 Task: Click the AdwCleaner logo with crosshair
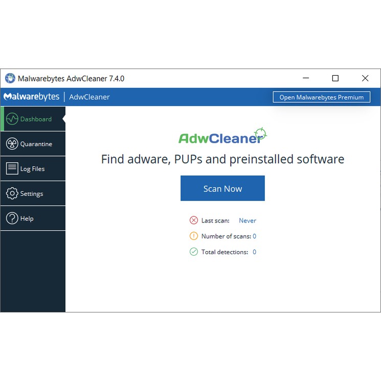(x=222, y=136)
